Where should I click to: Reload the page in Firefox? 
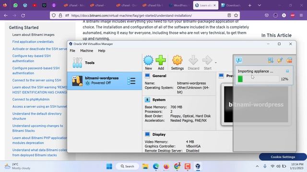[23, 15]
